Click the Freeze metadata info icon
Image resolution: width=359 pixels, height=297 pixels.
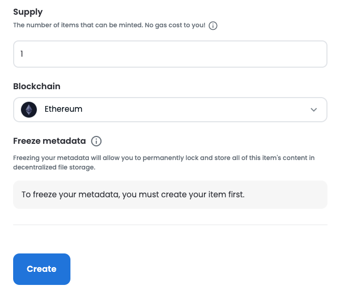(x=96, y=141)
